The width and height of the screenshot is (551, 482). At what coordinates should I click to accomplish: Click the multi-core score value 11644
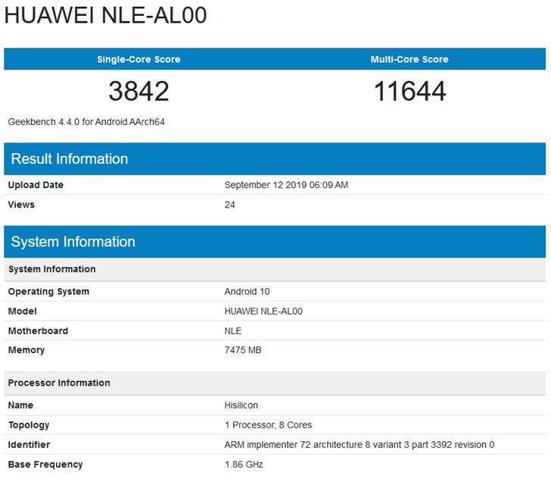(x=409, y=91)
